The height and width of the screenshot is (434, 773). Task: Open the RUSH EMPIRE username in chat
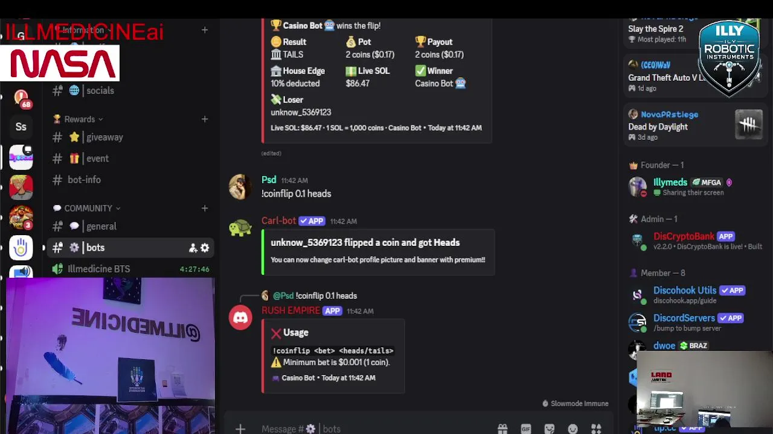coord(290,310)
